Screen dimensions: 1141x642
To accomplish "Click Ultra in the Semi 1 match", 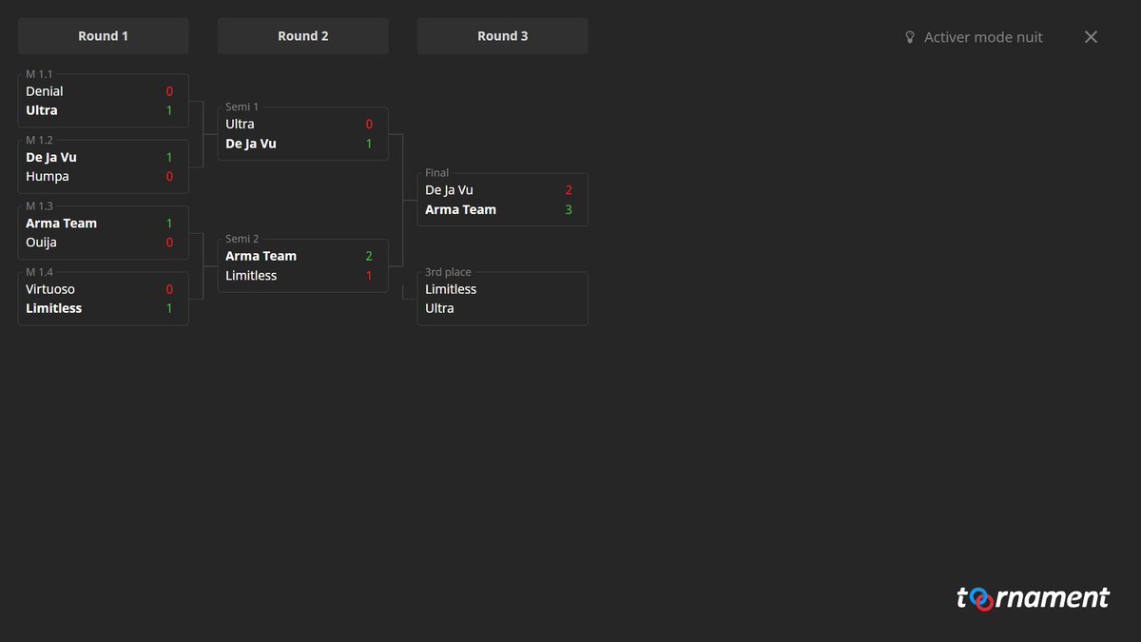I will click(240, 124).
